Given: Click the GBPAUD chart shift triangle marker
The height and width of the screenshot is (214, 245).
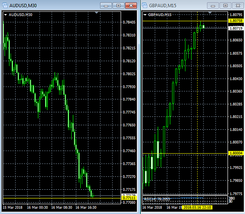Looking at the screenshot, I should point(210,13).
